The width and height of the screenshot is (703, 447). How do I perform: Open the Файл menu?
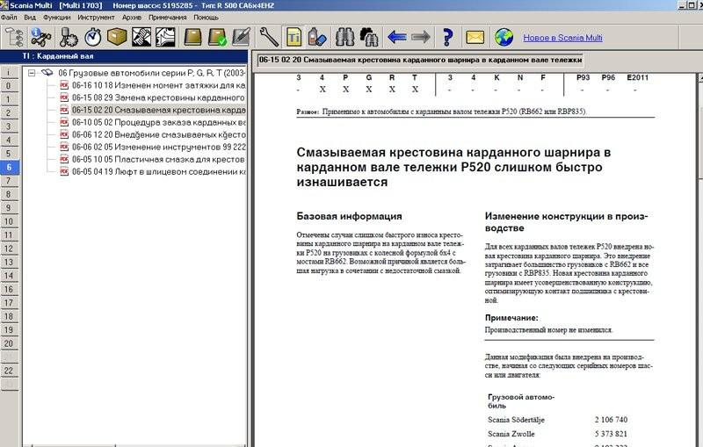tap(9, 18)
